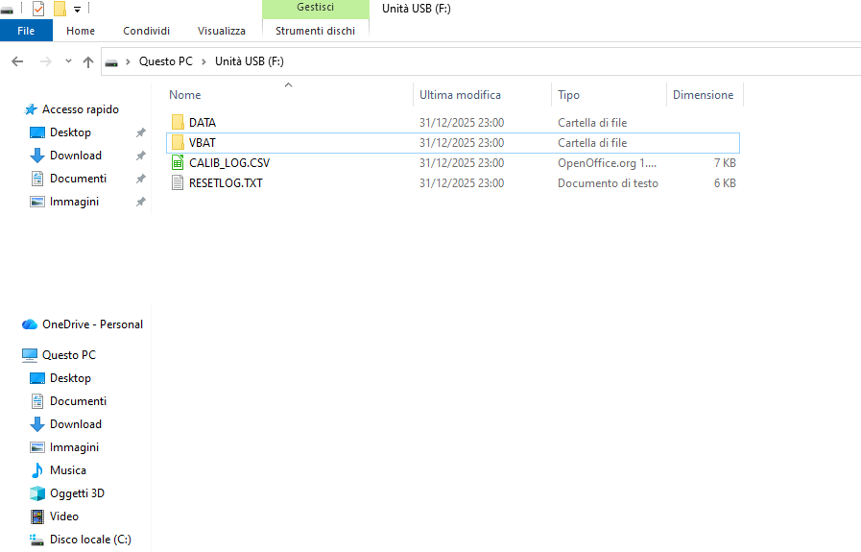Click the OpenOffice.org type cell
Viewport: 861px width, 552px height.
(x=607, y=163)
